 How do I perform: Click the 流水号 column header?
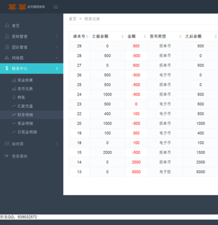(79, 36)
